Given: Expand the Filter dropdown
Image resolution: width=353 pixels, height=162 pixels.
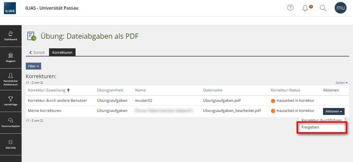Looking at the screenshot, I should (x=34, y=66).
